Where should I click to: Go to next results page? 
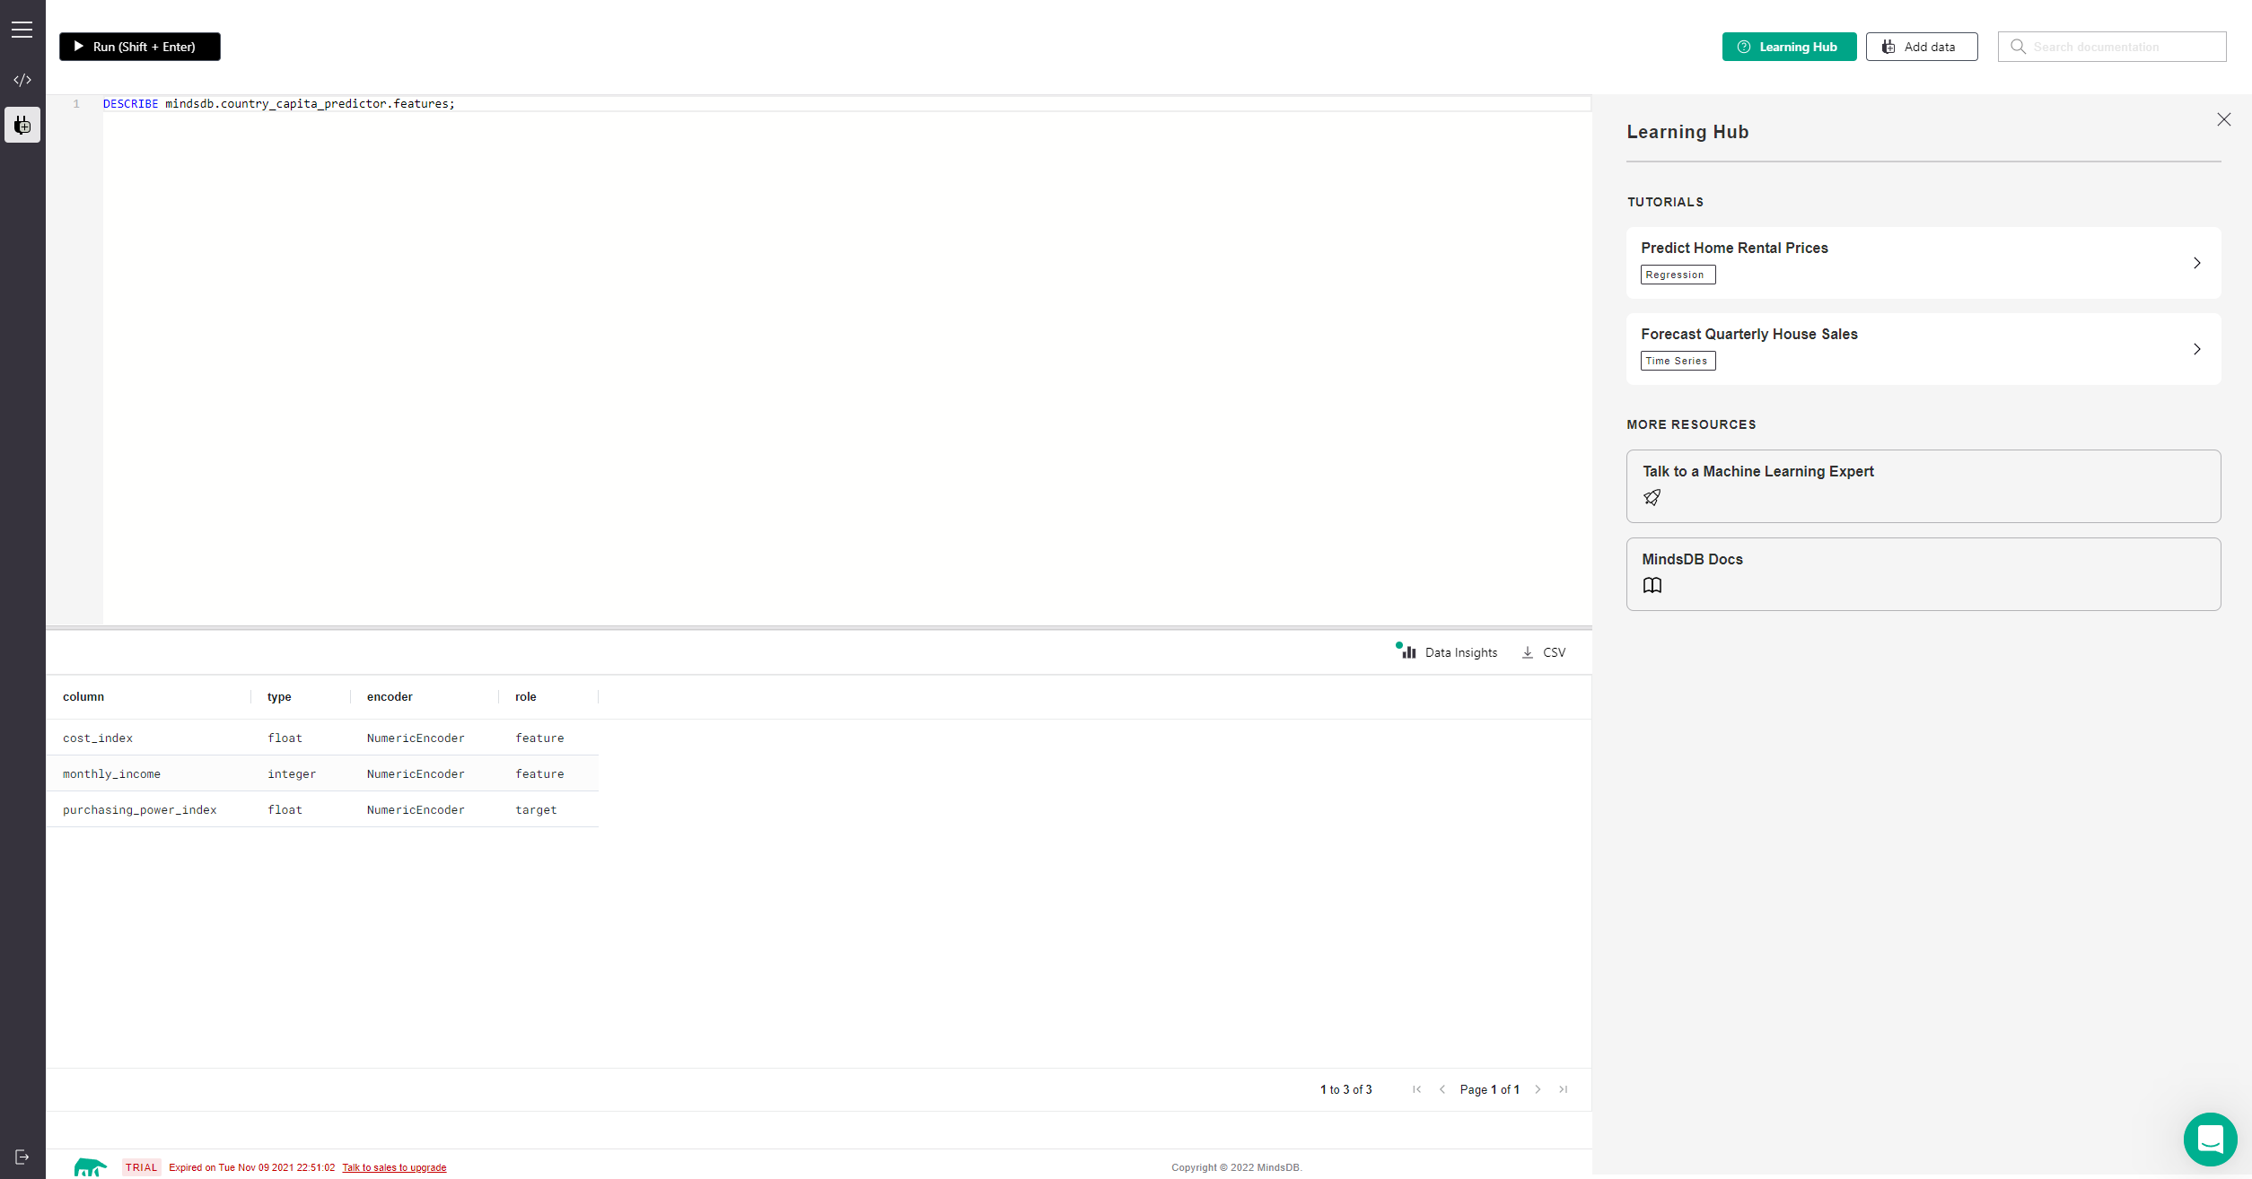tap(1538, 1089)
